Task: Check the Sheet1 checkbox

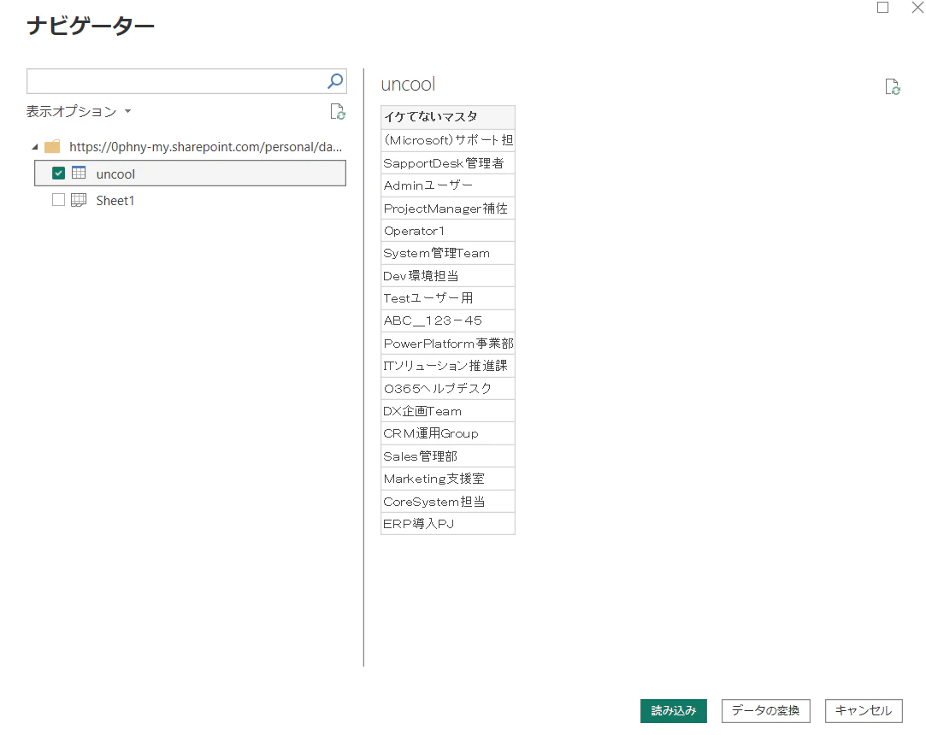Action: [58, 200]
